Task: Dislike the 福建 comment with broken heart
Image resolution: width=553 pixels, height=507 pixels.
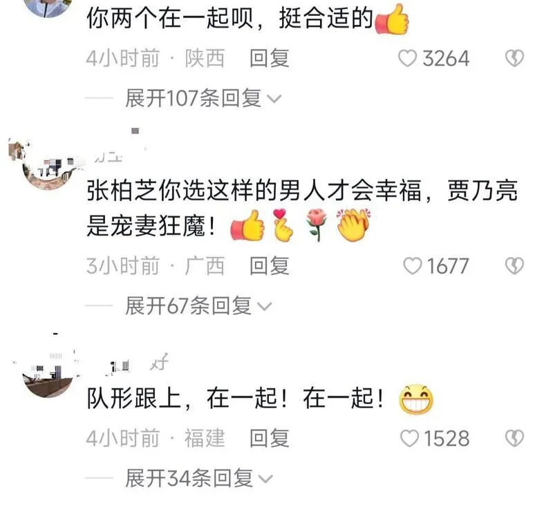Action: [x=514, y=439]
